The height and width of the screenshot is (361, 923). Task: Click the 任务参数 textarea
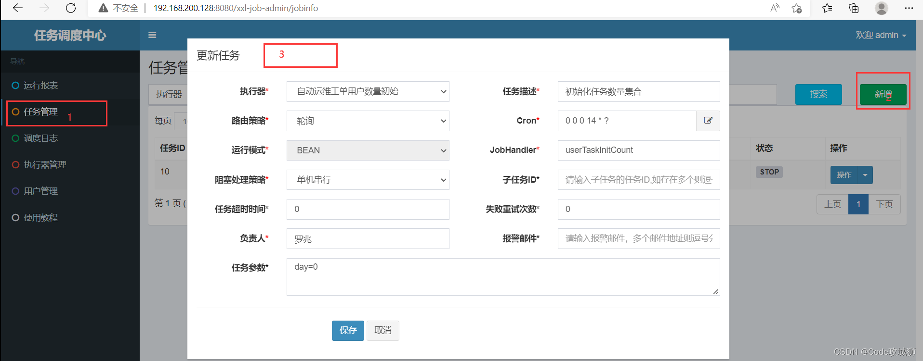click(503, 277)
